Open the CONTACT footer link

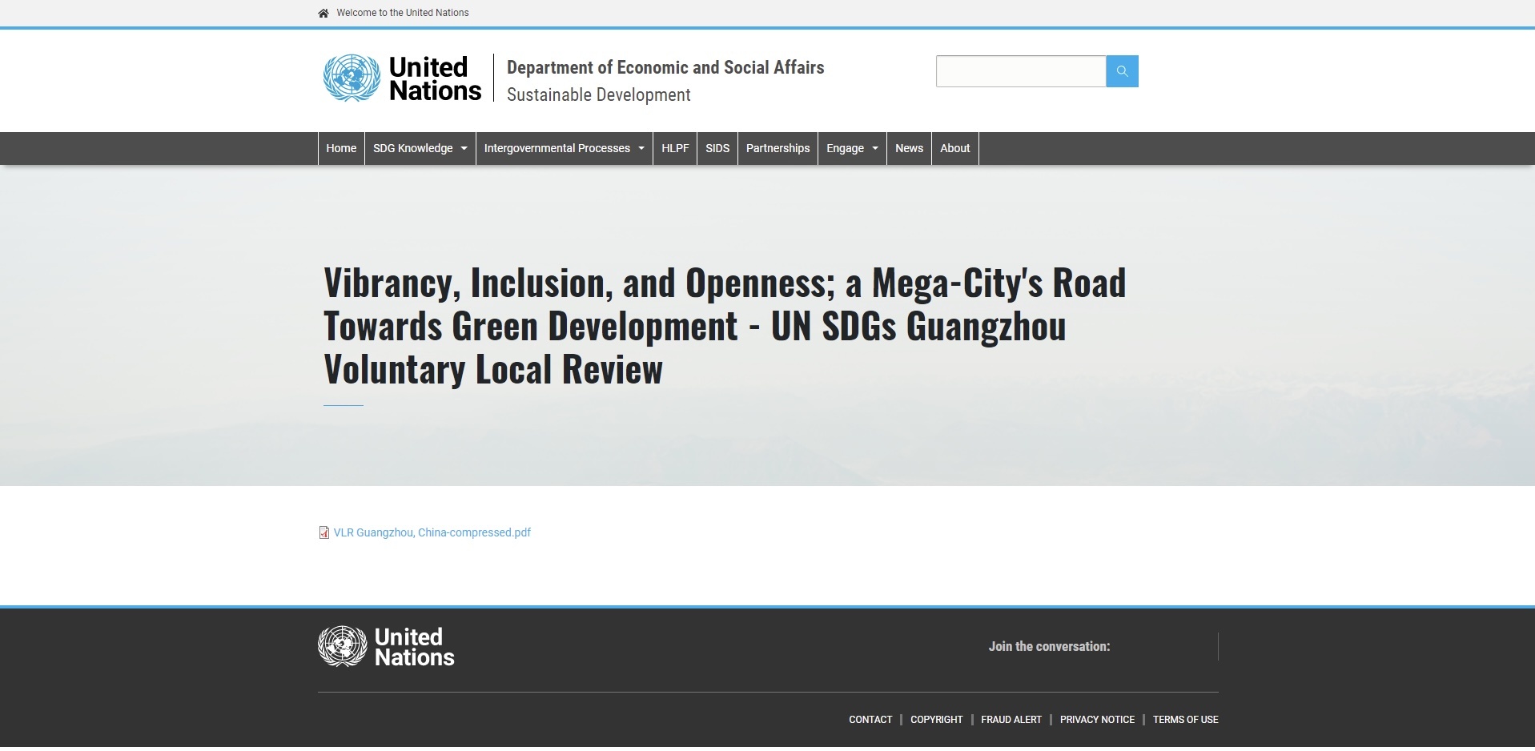(x=870, y=720)
